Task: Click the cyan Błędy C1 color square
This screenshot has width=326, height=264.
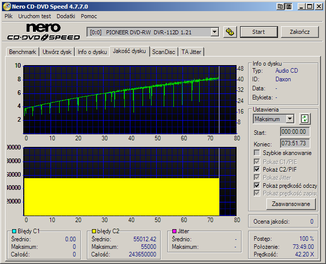Action: coord(14,231)
